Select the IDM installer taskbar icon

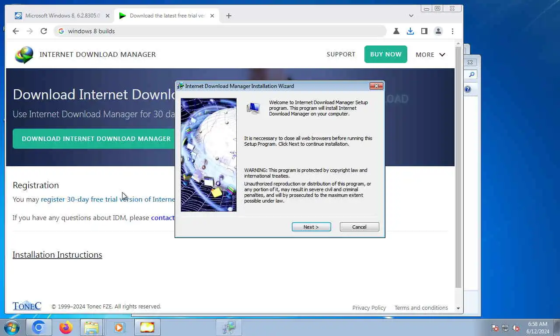coord(228,327)
